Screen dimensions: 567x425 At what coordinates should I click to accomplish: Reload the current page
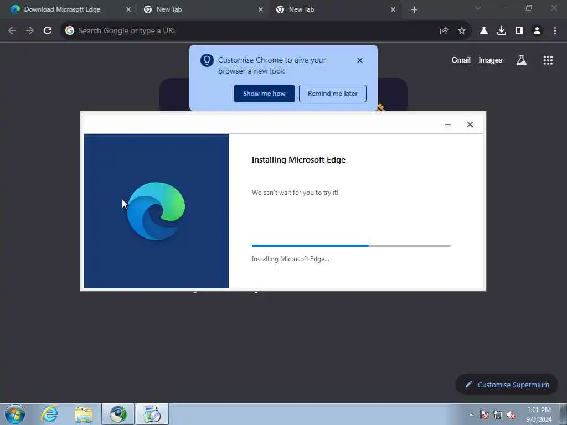(48, 31)
